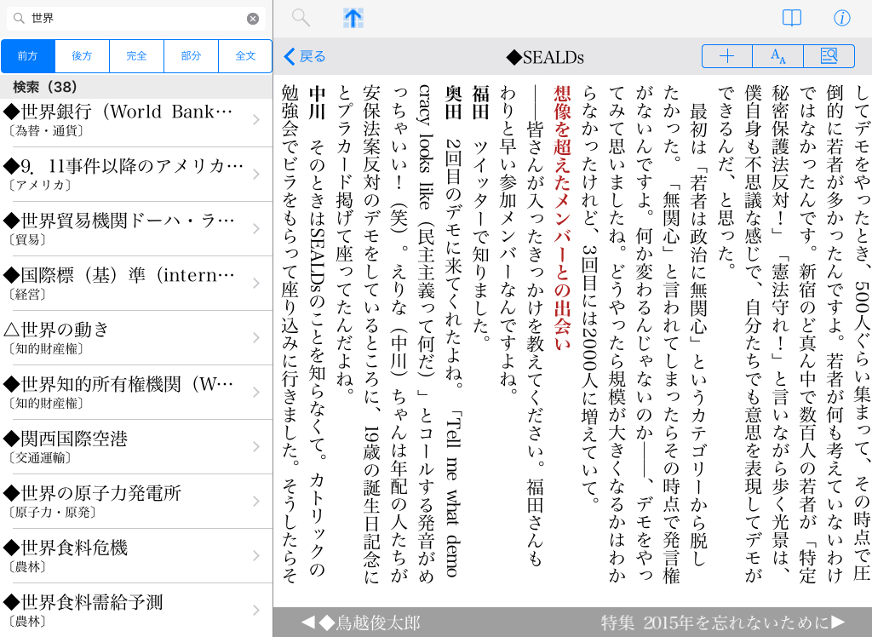872x637 pixels.
Task: Go back with 戻る button
Action: point(305,56)
